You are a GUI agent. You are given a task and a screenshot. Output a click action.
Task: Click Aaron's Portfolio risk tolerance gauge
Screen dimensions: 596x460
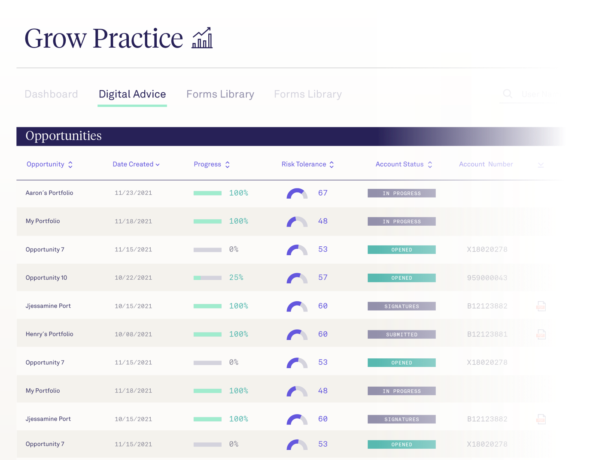pyautogui.click(x=297, y=193)
